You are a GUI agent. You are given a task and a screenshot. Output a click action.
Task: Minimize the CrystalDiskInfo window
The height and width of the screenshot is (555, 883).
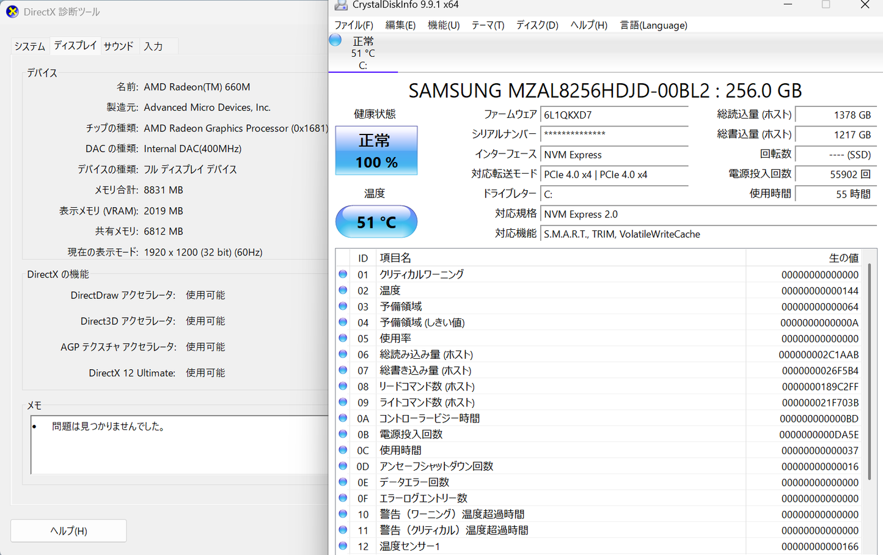tap(788, 5)
